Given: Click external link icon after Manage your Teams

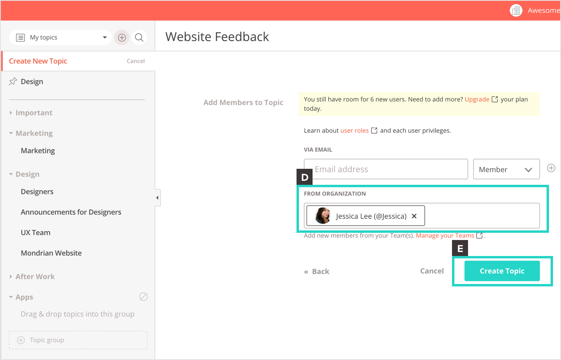Looking at the screenshot, I should pyautogui.click(x=479, y=236).
